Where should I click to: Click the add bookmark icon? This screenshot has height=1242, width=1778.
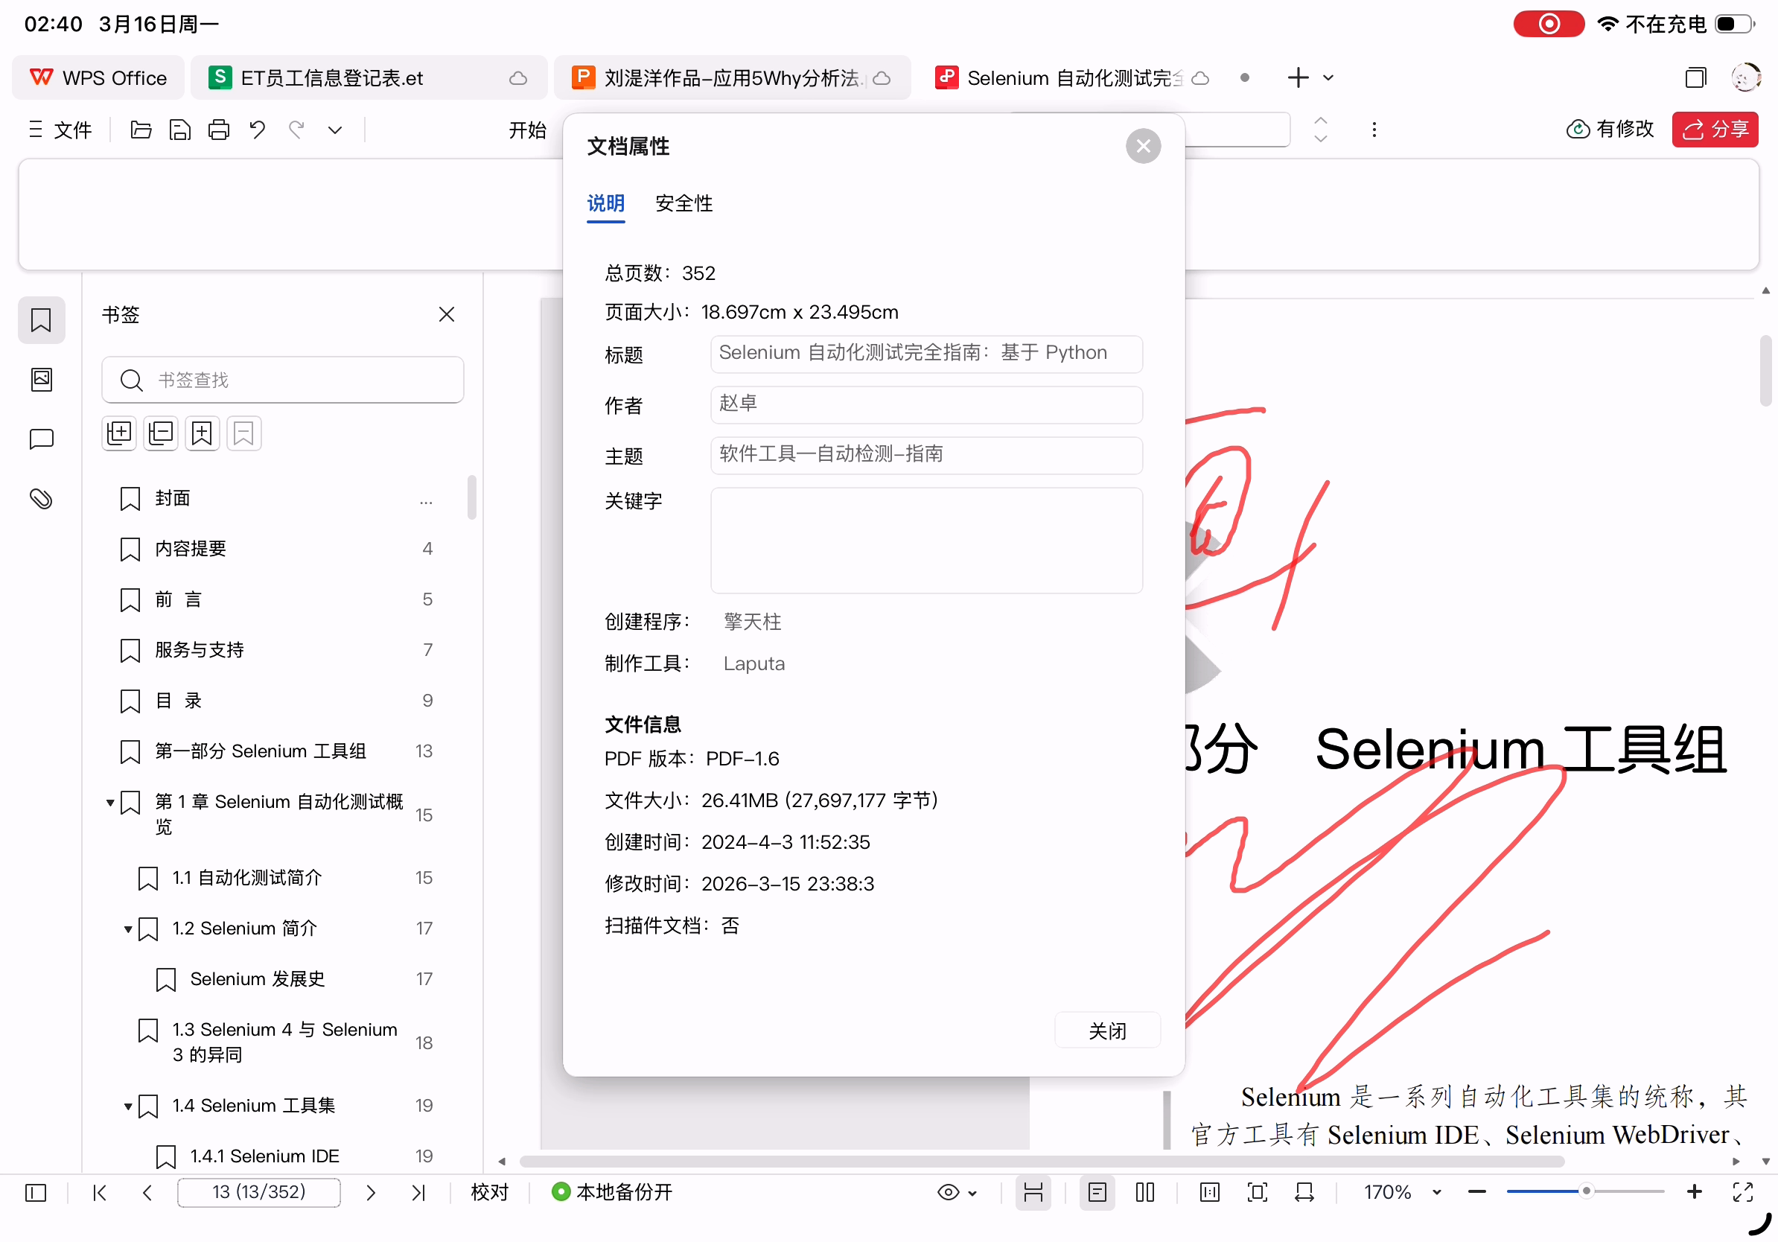click(202, 433)
